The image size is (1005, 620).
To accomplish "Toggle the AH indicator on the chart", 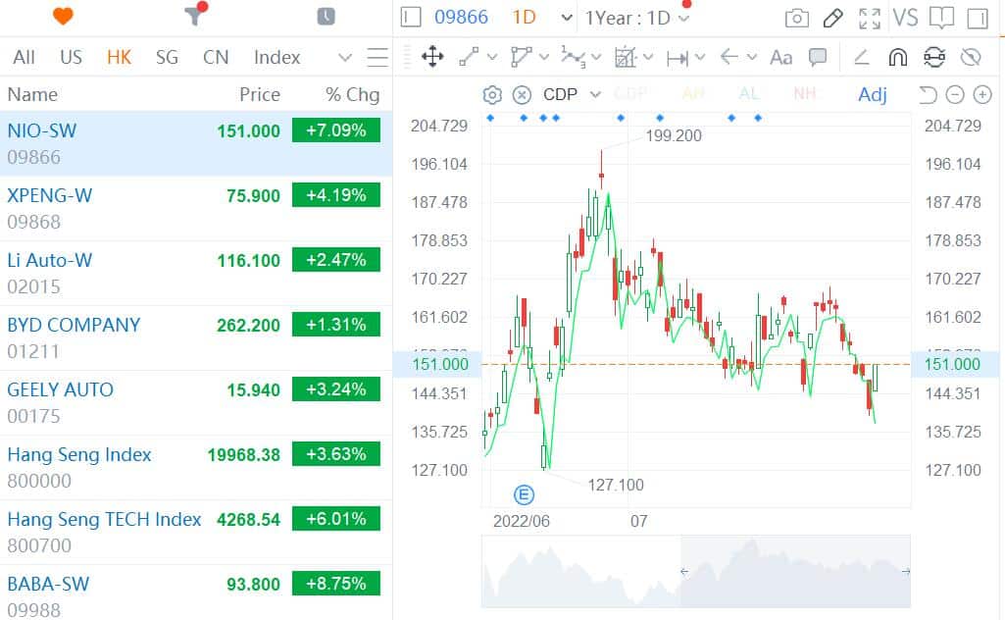I will [693, 93].
